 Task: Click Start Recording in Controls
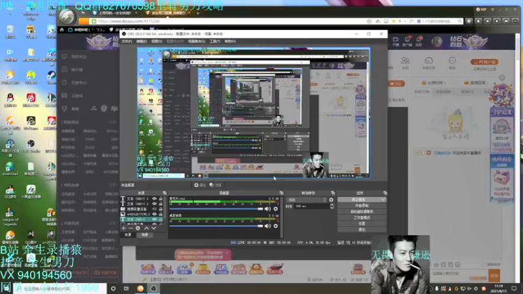coord(362,206)
